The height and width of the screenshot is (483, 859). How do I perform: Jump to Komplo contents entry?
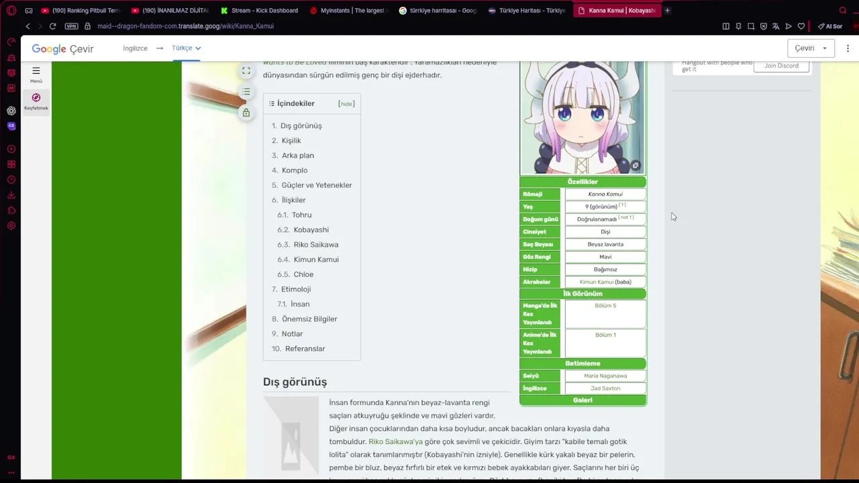[x=295, y=170]
